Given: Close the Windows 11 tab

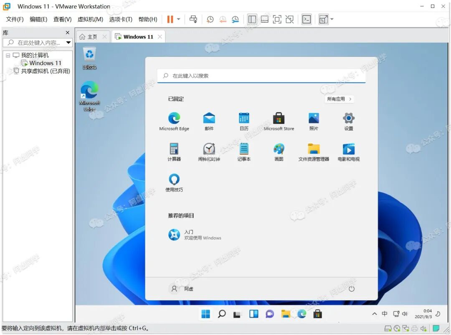Looking at the screenshot, I should pyautogui.click(x=160, y=36).
